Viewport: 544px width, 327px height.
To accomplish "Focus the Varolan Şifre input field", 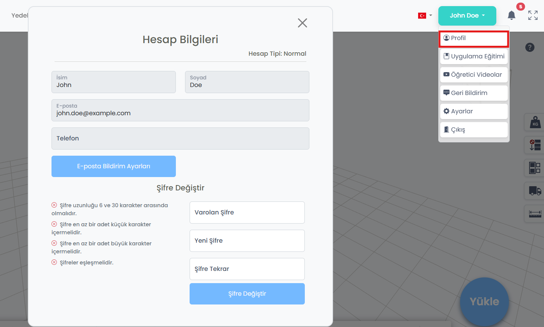I will pyautogui.click(x=247, y=213).
